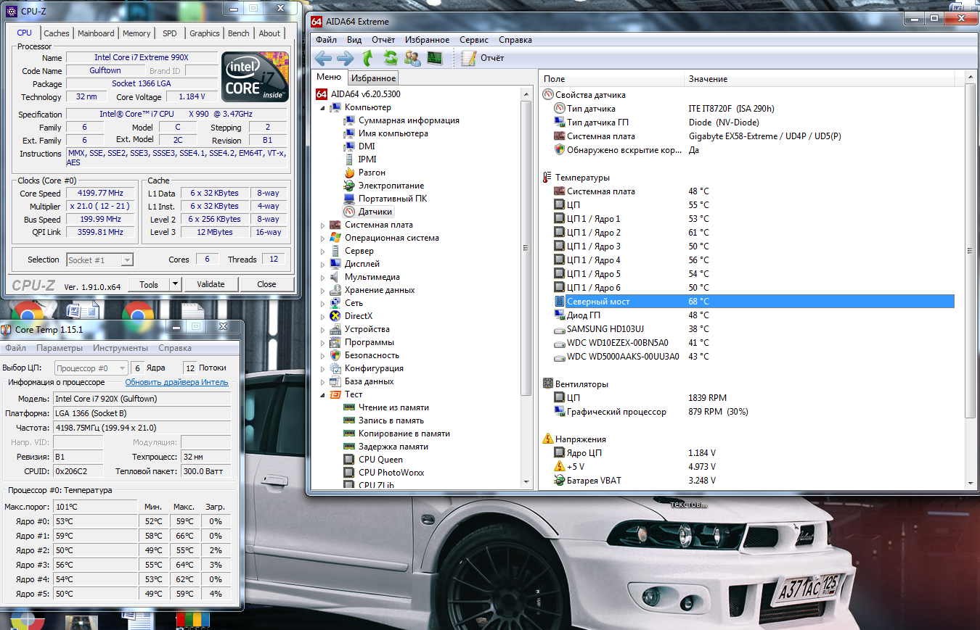980x630 pixels.
Task: Open the Tools dropdown arrow in CPU-Z
Action: pyautogui.click(x=175, y=284)
